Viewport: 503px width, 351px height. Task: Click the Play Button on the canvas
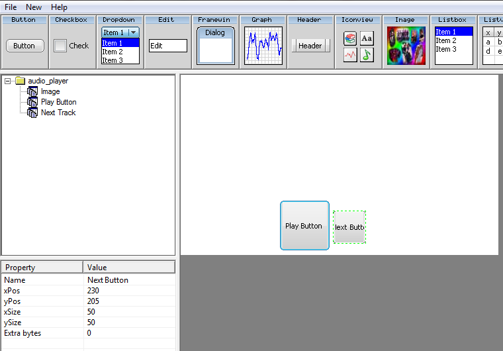point(304,226)
